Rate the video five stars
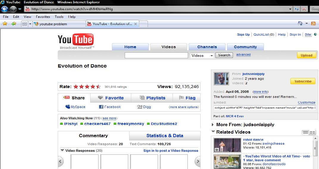Image resolution: width=319 pixels, height=169 pixels. [x=98, y=87]
